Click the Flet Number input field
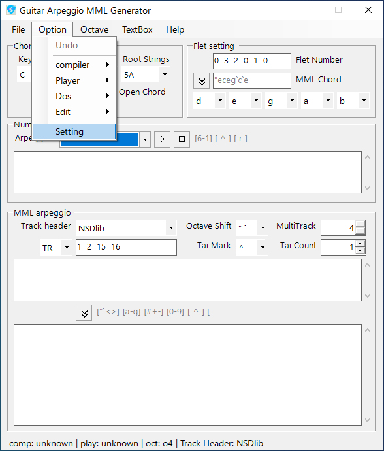Screen dimensions: 384x451 point(252,61)
